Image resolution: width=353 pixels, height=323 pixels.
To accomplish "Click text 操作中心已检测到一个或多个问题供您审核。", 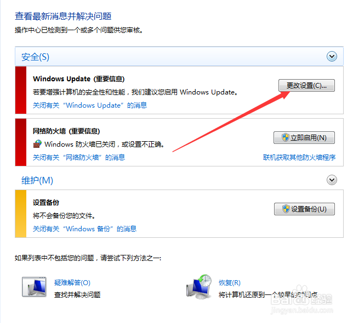I will 79,30.
